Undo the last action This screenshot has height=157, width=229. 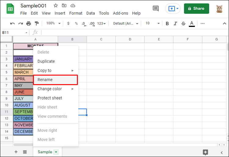coord(13,23)
